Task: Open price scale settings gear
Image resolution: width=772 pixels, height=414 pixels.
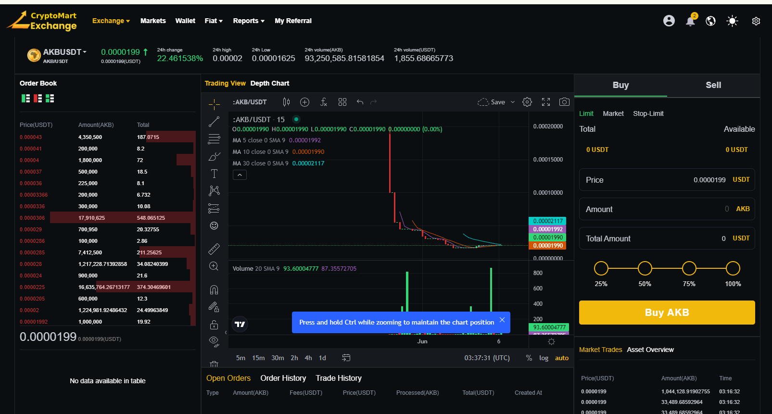Action: 551,341
